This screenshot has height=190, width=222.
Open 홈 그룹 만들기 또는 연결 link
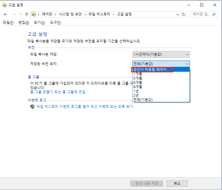58,92
